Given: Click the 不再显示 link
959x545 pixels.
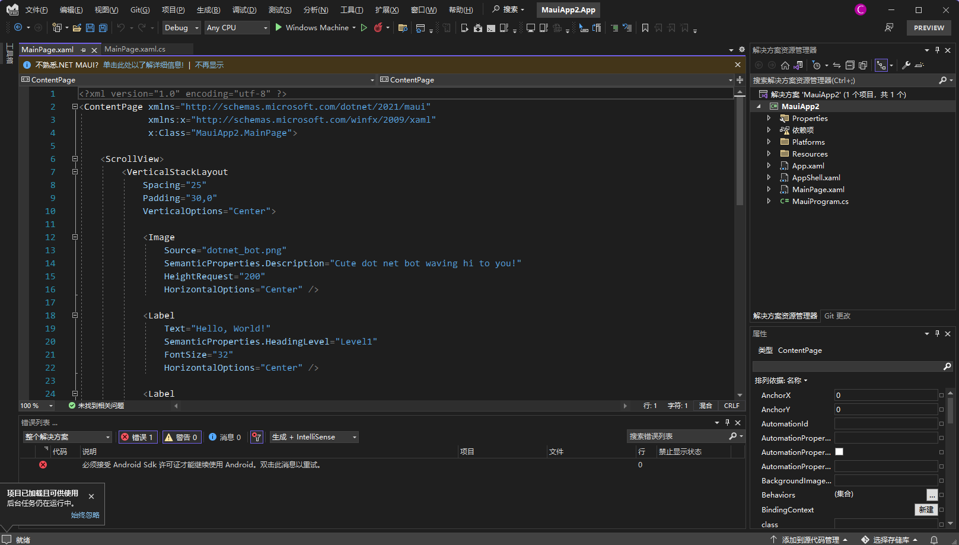Looking at the screenshot, I should click(209, 65).
